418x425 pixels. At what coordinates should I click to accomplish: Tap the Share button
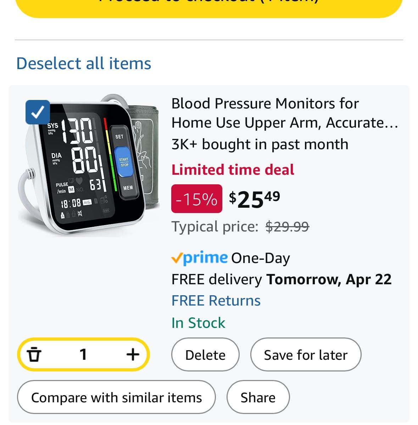pyautogui.click(x=258, y=397)
